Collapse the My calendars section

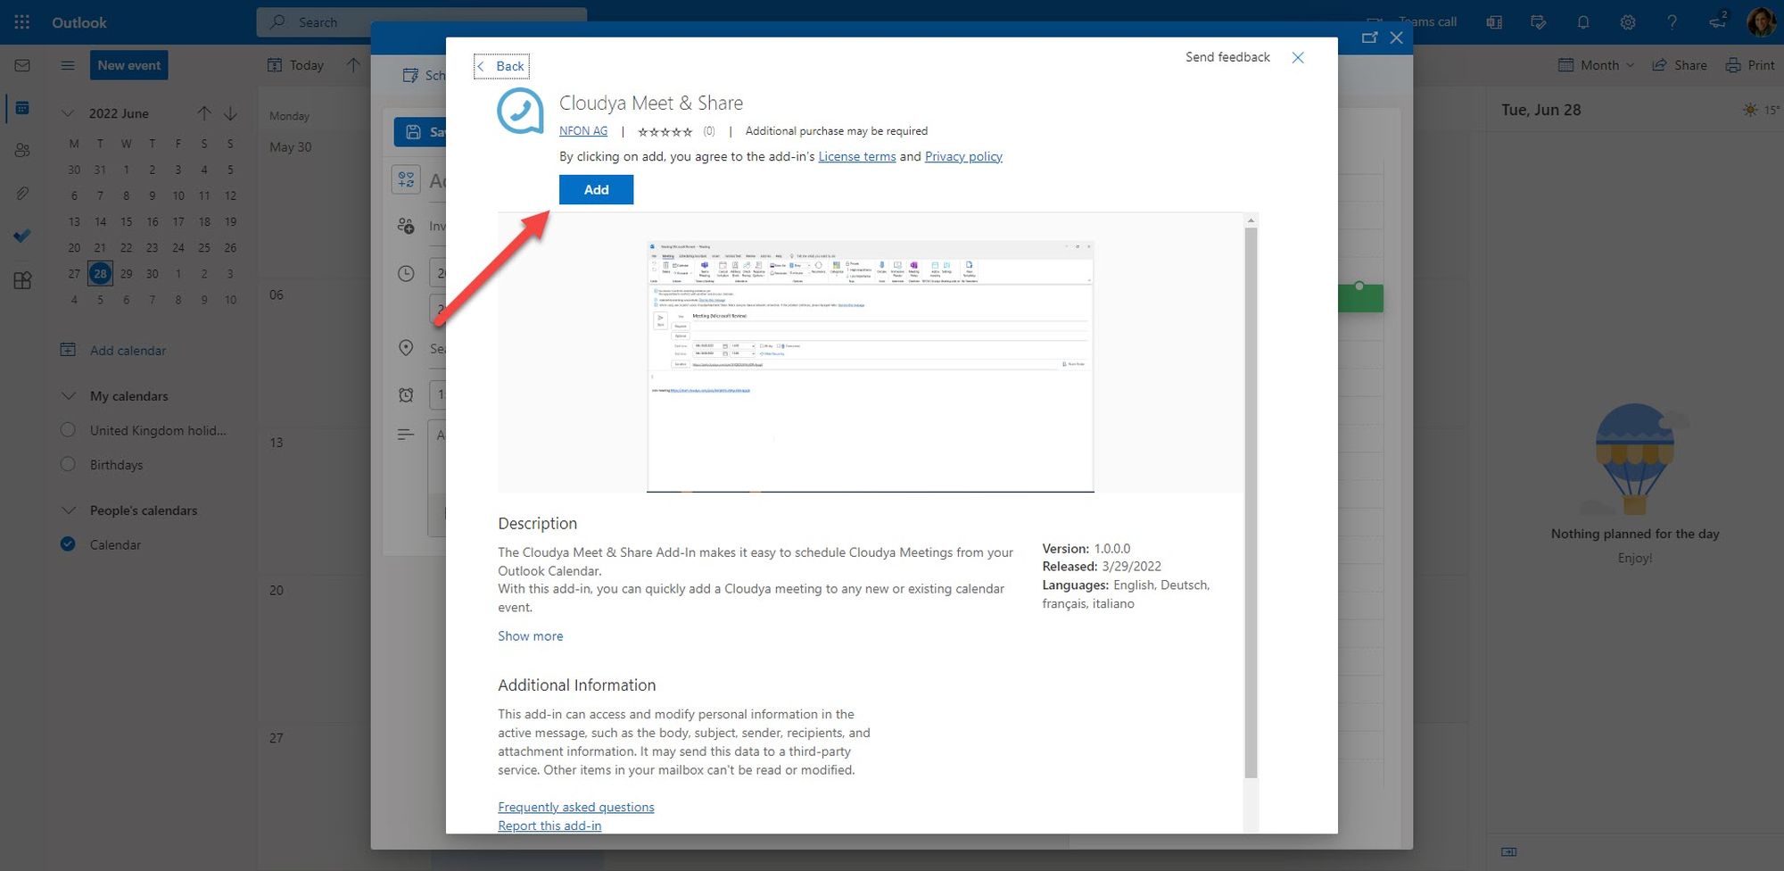68,396
